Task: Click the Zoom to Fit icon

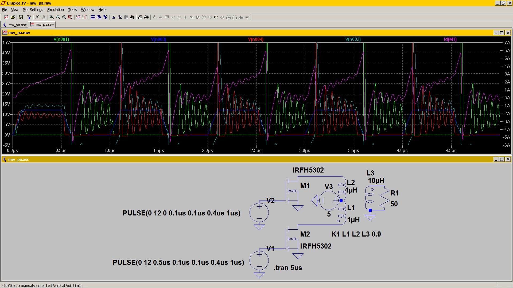Action: pos(70,17)
